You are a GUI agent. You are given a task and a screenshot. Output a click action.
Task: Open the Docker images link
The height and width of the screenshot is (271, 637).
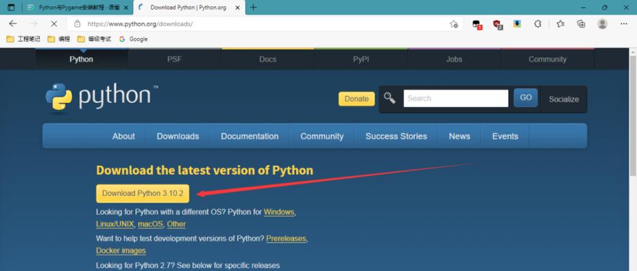(121, 251)
